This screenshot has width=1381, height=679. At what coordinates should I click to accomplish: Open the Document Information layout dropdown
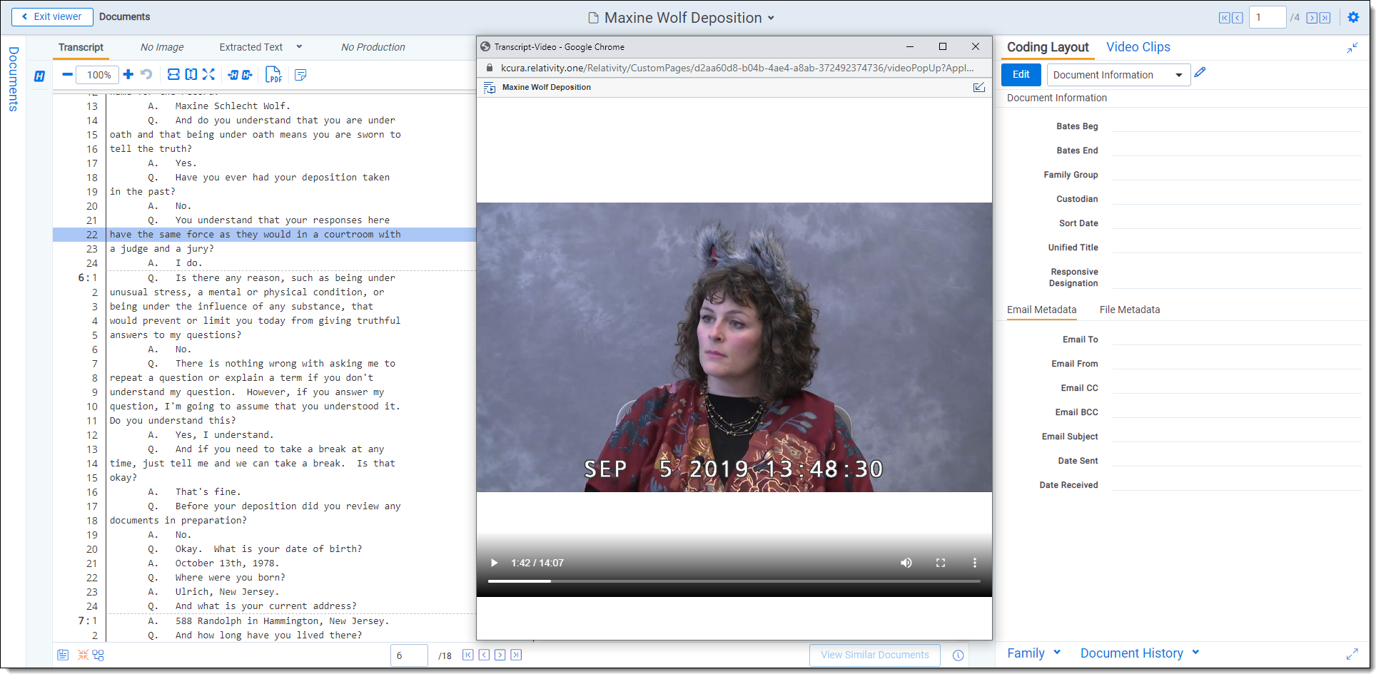pyautogui.click(x=1118, y=75)
